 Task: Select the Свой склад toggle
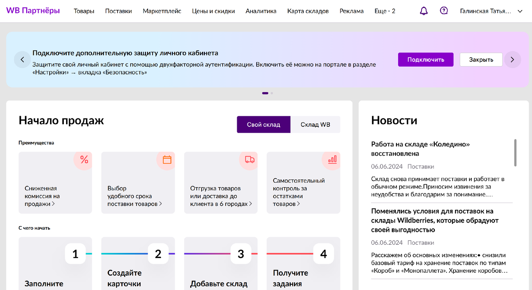264,125
